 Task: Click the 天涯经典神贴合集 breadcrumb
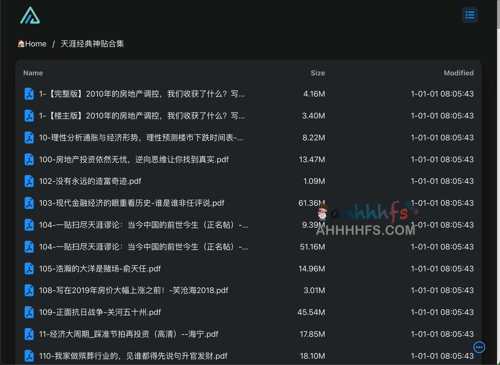pos(92,44)
